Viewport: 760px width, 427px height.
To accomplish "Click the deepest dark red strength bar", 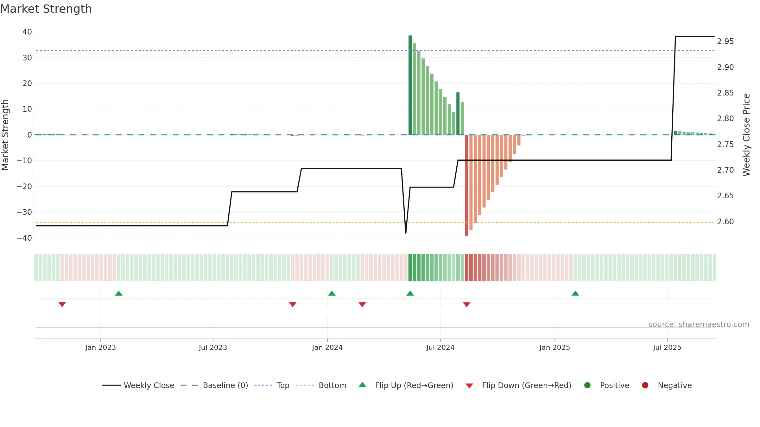I will click(x=467, y=185).
